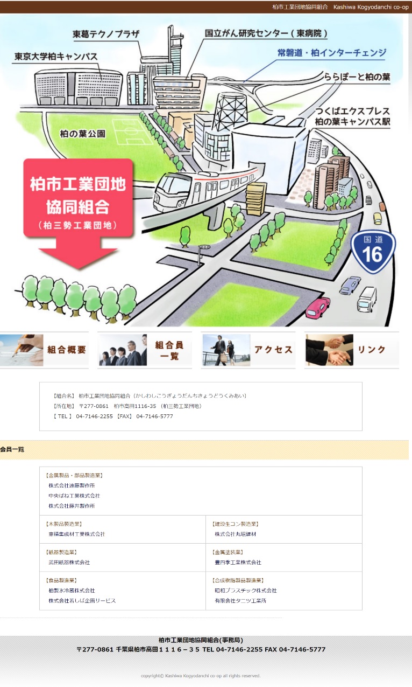This screenshot has height=687, width=412.
Task: Click the ららぽーと柏の葉 label on the map
Action: click(357, 77)
